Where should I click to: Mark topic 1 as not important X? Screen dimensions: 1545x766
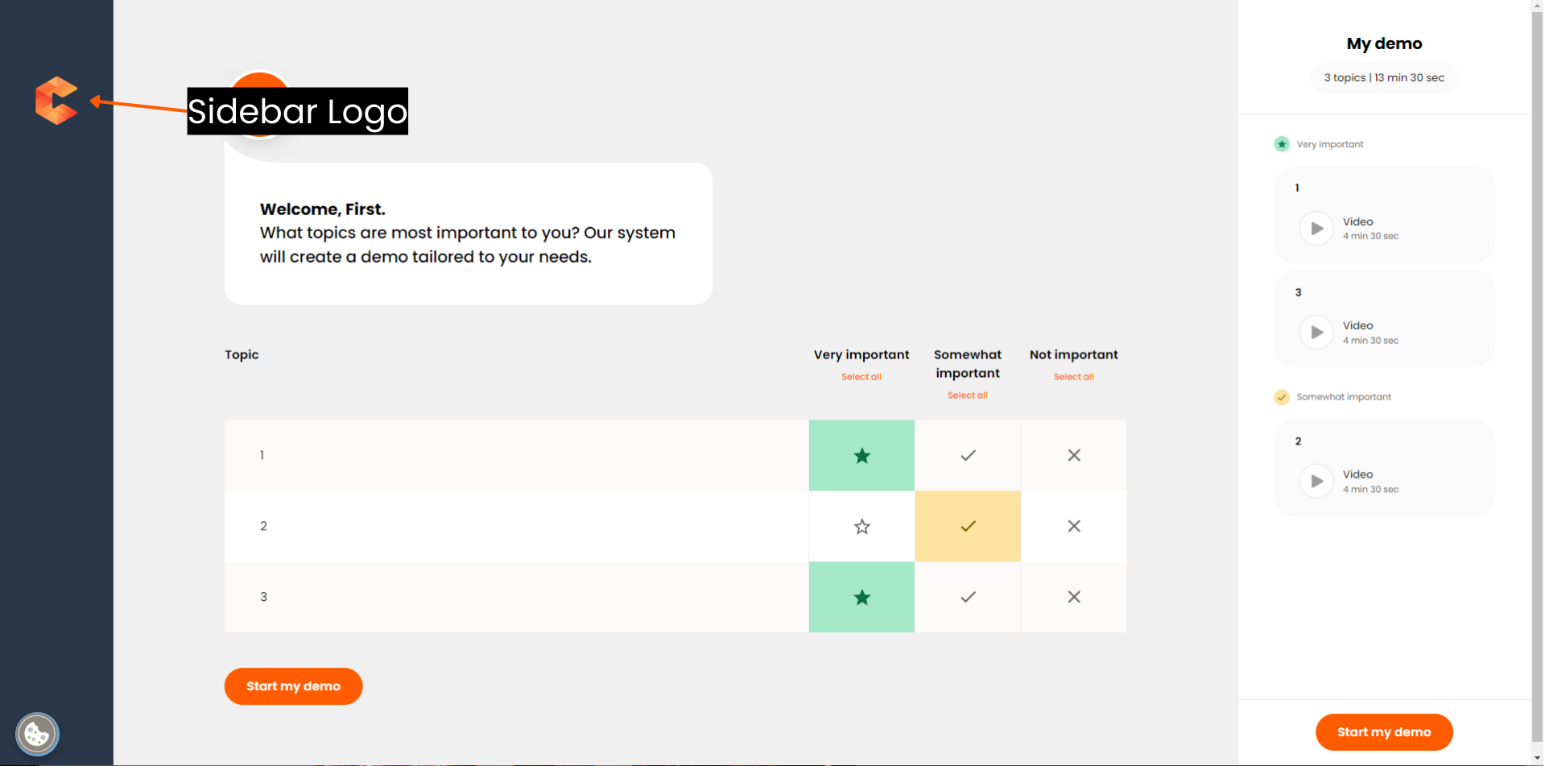point(1074,456)
